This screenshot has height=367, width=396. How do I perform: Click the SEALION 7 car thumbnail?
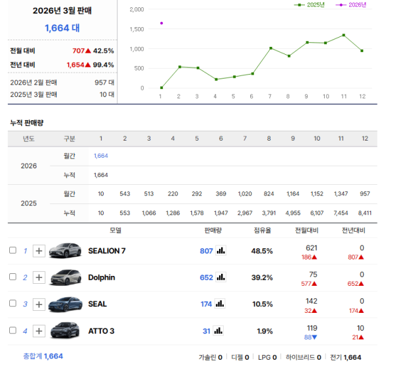coord(65,251)
